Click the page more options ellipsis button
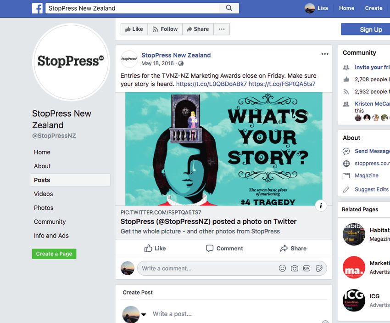This screenshot has width=390, height=323. [222, 29]
